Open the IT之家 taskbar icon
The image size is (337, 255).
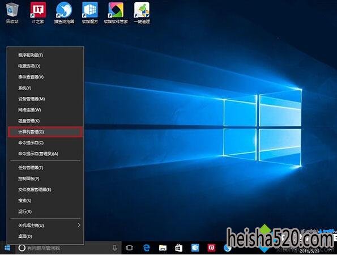(x=211, y=248)
